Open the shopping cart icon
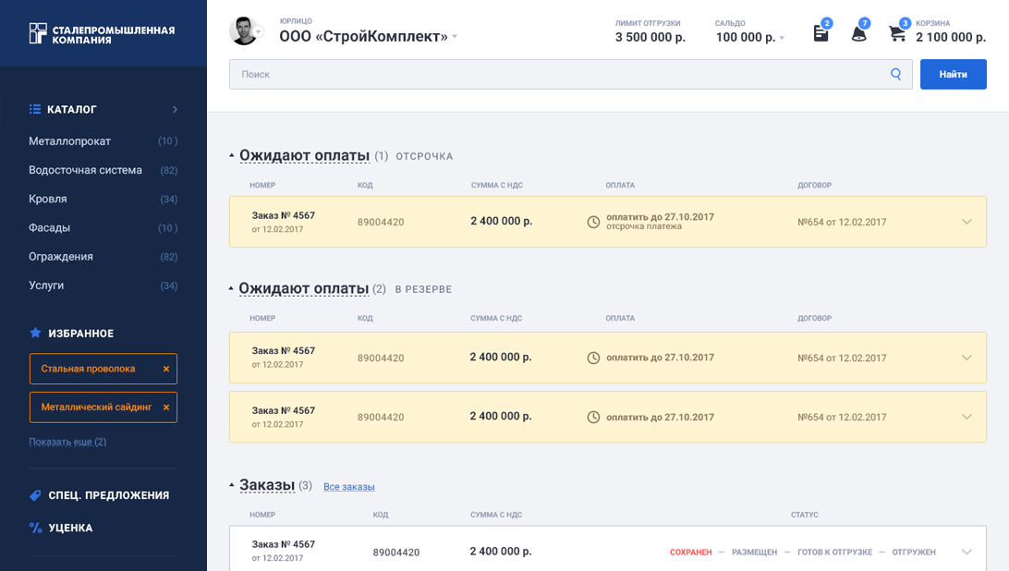 tap(896, 33)
